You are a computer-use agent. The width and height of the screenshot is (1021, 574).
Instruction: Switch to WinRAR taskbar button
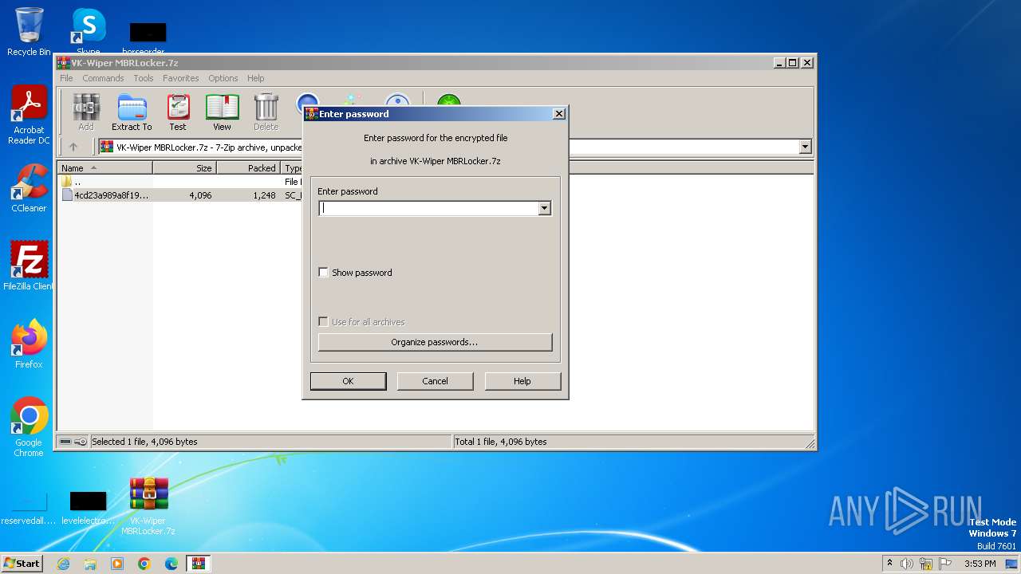coord(199,564)
